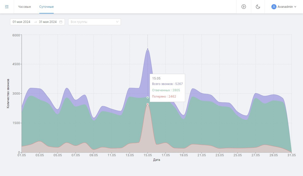The image size is (303, 176).
Task: Click the green answered point at 15.05
Action: (148, 97)
